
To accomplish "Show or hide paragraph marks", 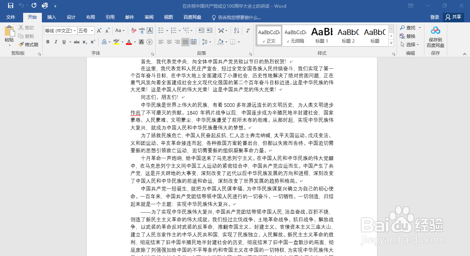I will 248,30.
